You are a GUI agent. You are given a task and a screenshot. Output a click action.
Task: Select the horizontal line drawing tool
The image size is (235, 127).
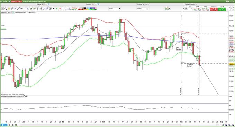22,9
